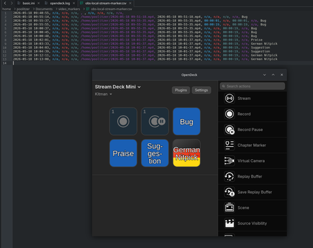Screen dimensions: 313x248
Task: Select the Scene action icon
Action: pyautogui.click(x=229, y=208)
